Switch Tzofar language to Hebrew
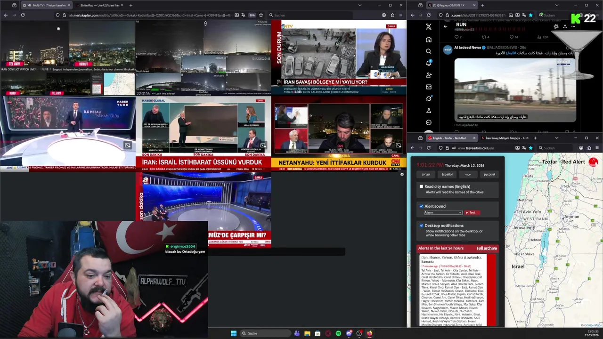Screen dimensions: 603x339 point(426,174)
